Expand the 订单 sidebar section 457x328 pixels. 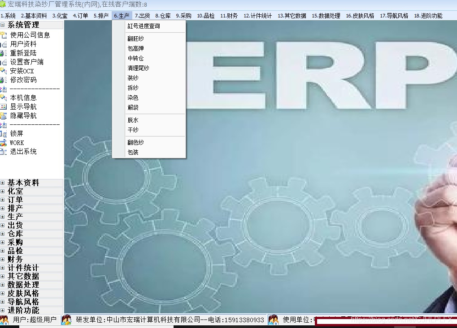(x=2, y=200)
